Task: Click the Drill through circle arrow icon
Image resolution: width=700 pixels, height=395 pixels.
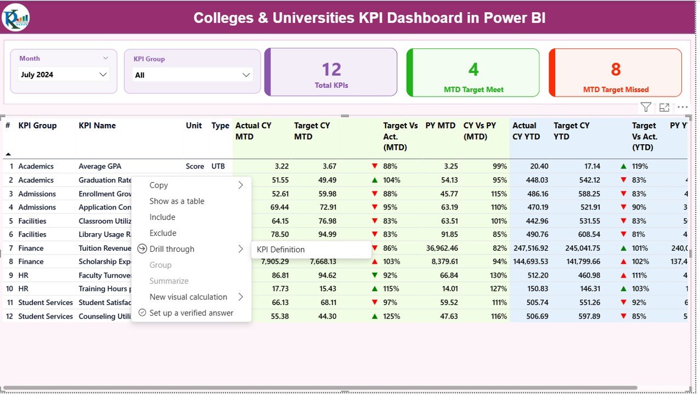Action: 142,249
